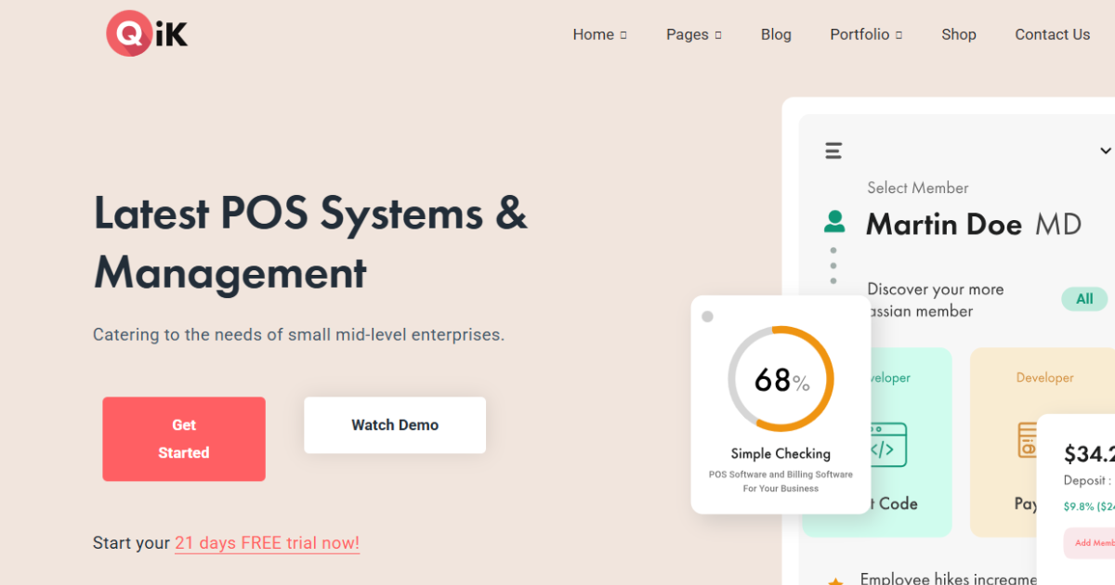This screenshot has width=1115, height=585.
Task: Click the Simple Checking title
Action: coord(780,454)
